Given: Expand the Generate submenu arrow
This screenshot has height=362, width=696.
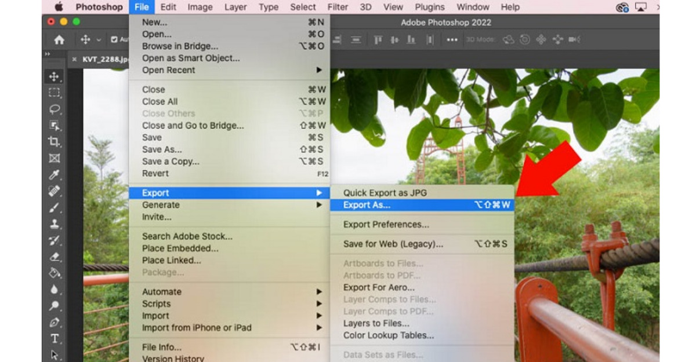Looking at the screenshot, I should [x=319, y=205].
